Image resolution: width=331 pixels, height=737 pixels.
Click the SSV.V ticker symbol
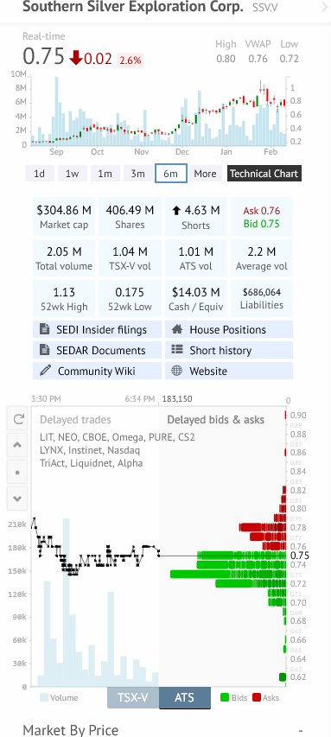pos(264,7)
